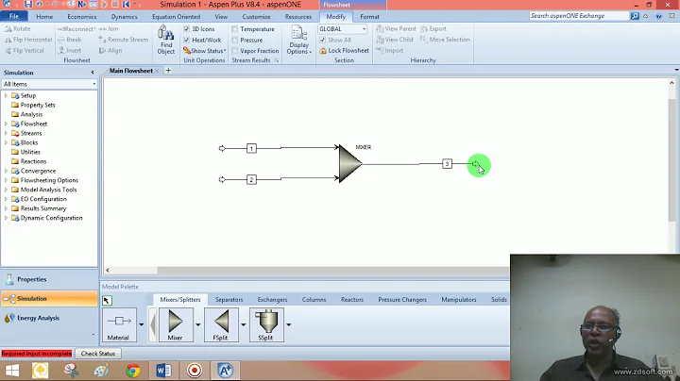The width and height of the screenshot is (680, 381).
Task: Click the Reroute Stream ribbon icon
Action: [x=102, y=40]
